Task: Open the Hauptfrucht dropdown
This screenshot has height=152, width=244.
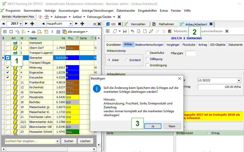Action: pos(71,24)
